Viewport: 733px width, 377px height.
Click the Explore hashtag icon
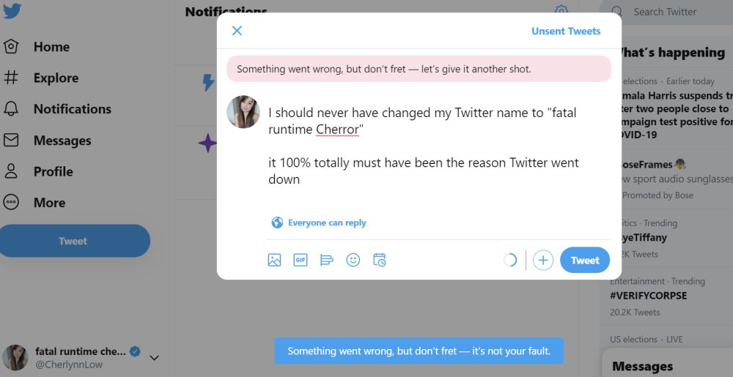click(11, 78)
